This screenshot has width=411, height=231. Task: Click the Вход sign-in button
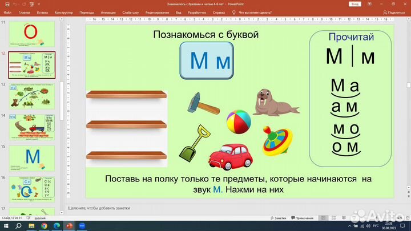point(355,4)
